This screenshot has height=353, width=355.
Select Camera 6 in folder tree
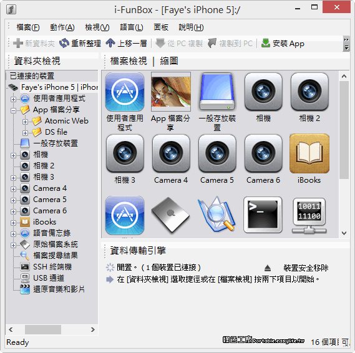(x=50, y=211)
